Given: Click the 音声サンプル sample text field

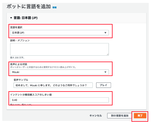Looking at the screenshot, I should coord(53,85).
